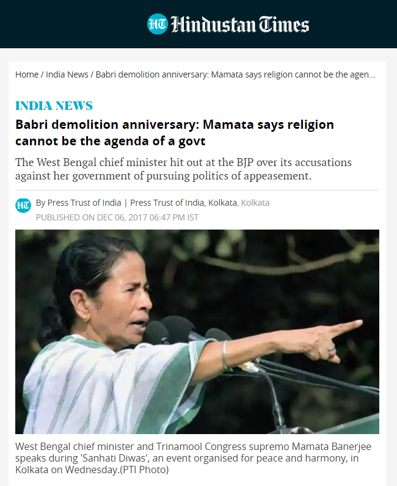Click the article headline about Babri demolition
The image size is (397, 486).
point(175,132)
